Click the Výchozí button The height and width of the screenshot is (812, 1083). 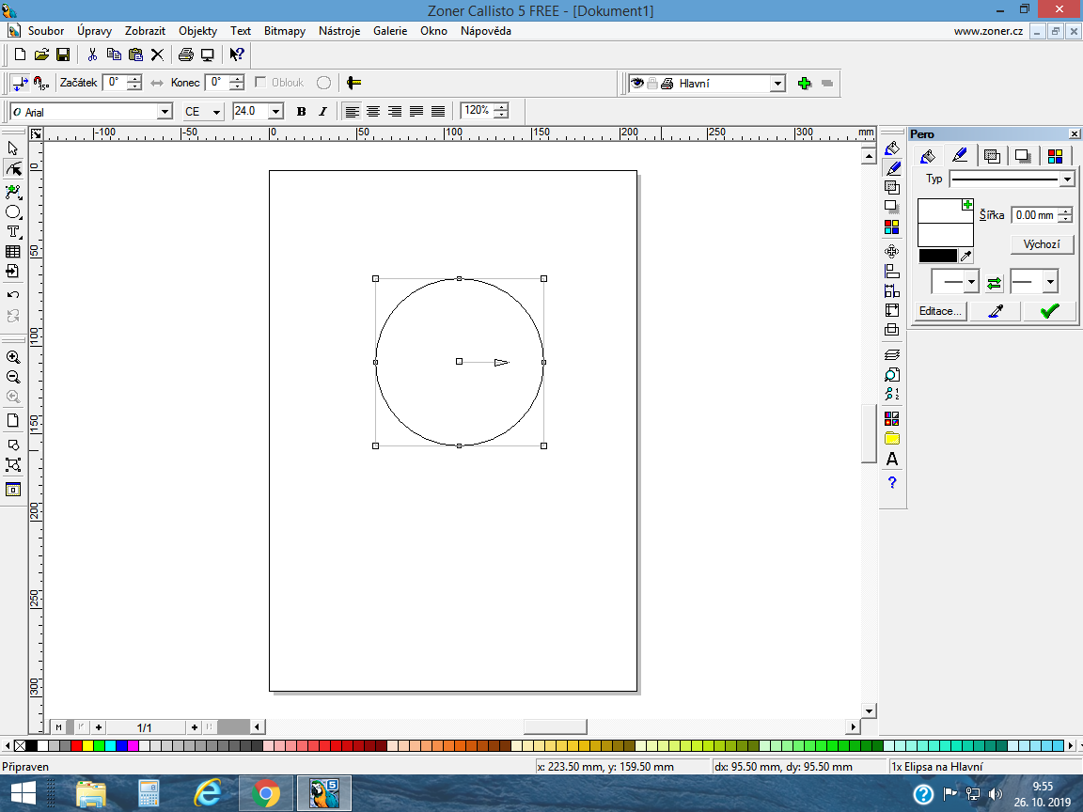coord(1042,244)
